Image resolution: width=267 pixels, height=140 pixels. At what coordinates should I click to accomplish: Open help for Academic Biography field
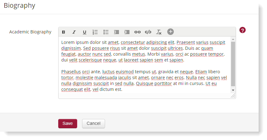pos(243,30)
